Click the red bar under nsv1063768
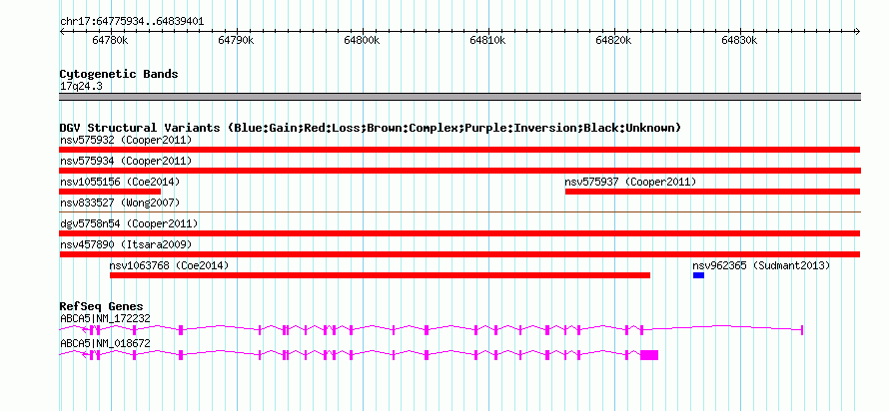889x411 pixels. [x=380, y=275]
